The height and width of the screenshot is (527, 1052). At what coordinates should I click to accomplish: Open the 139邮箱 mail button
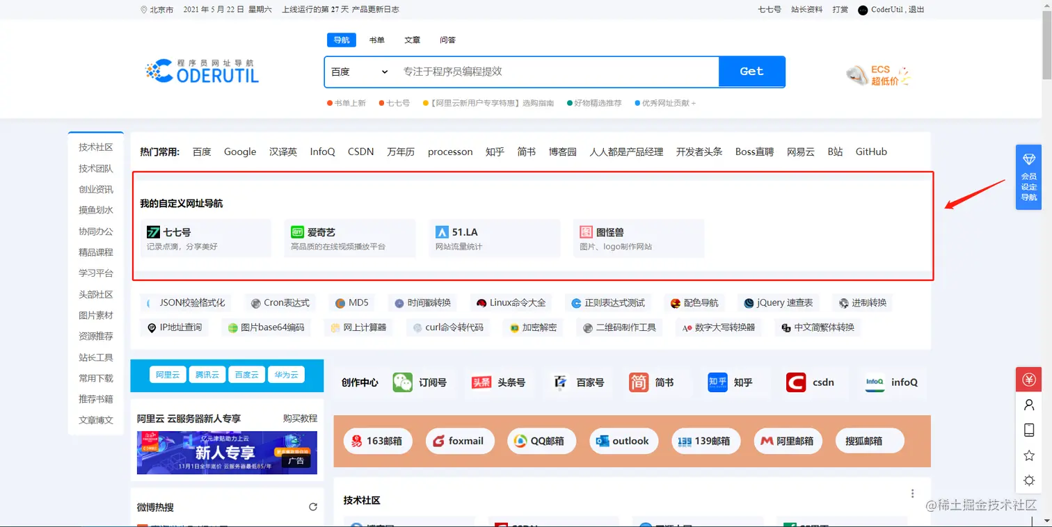pos(706,441)
